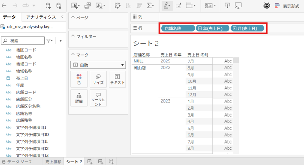Click the clear sheet icon

click(x=99, y=6)
